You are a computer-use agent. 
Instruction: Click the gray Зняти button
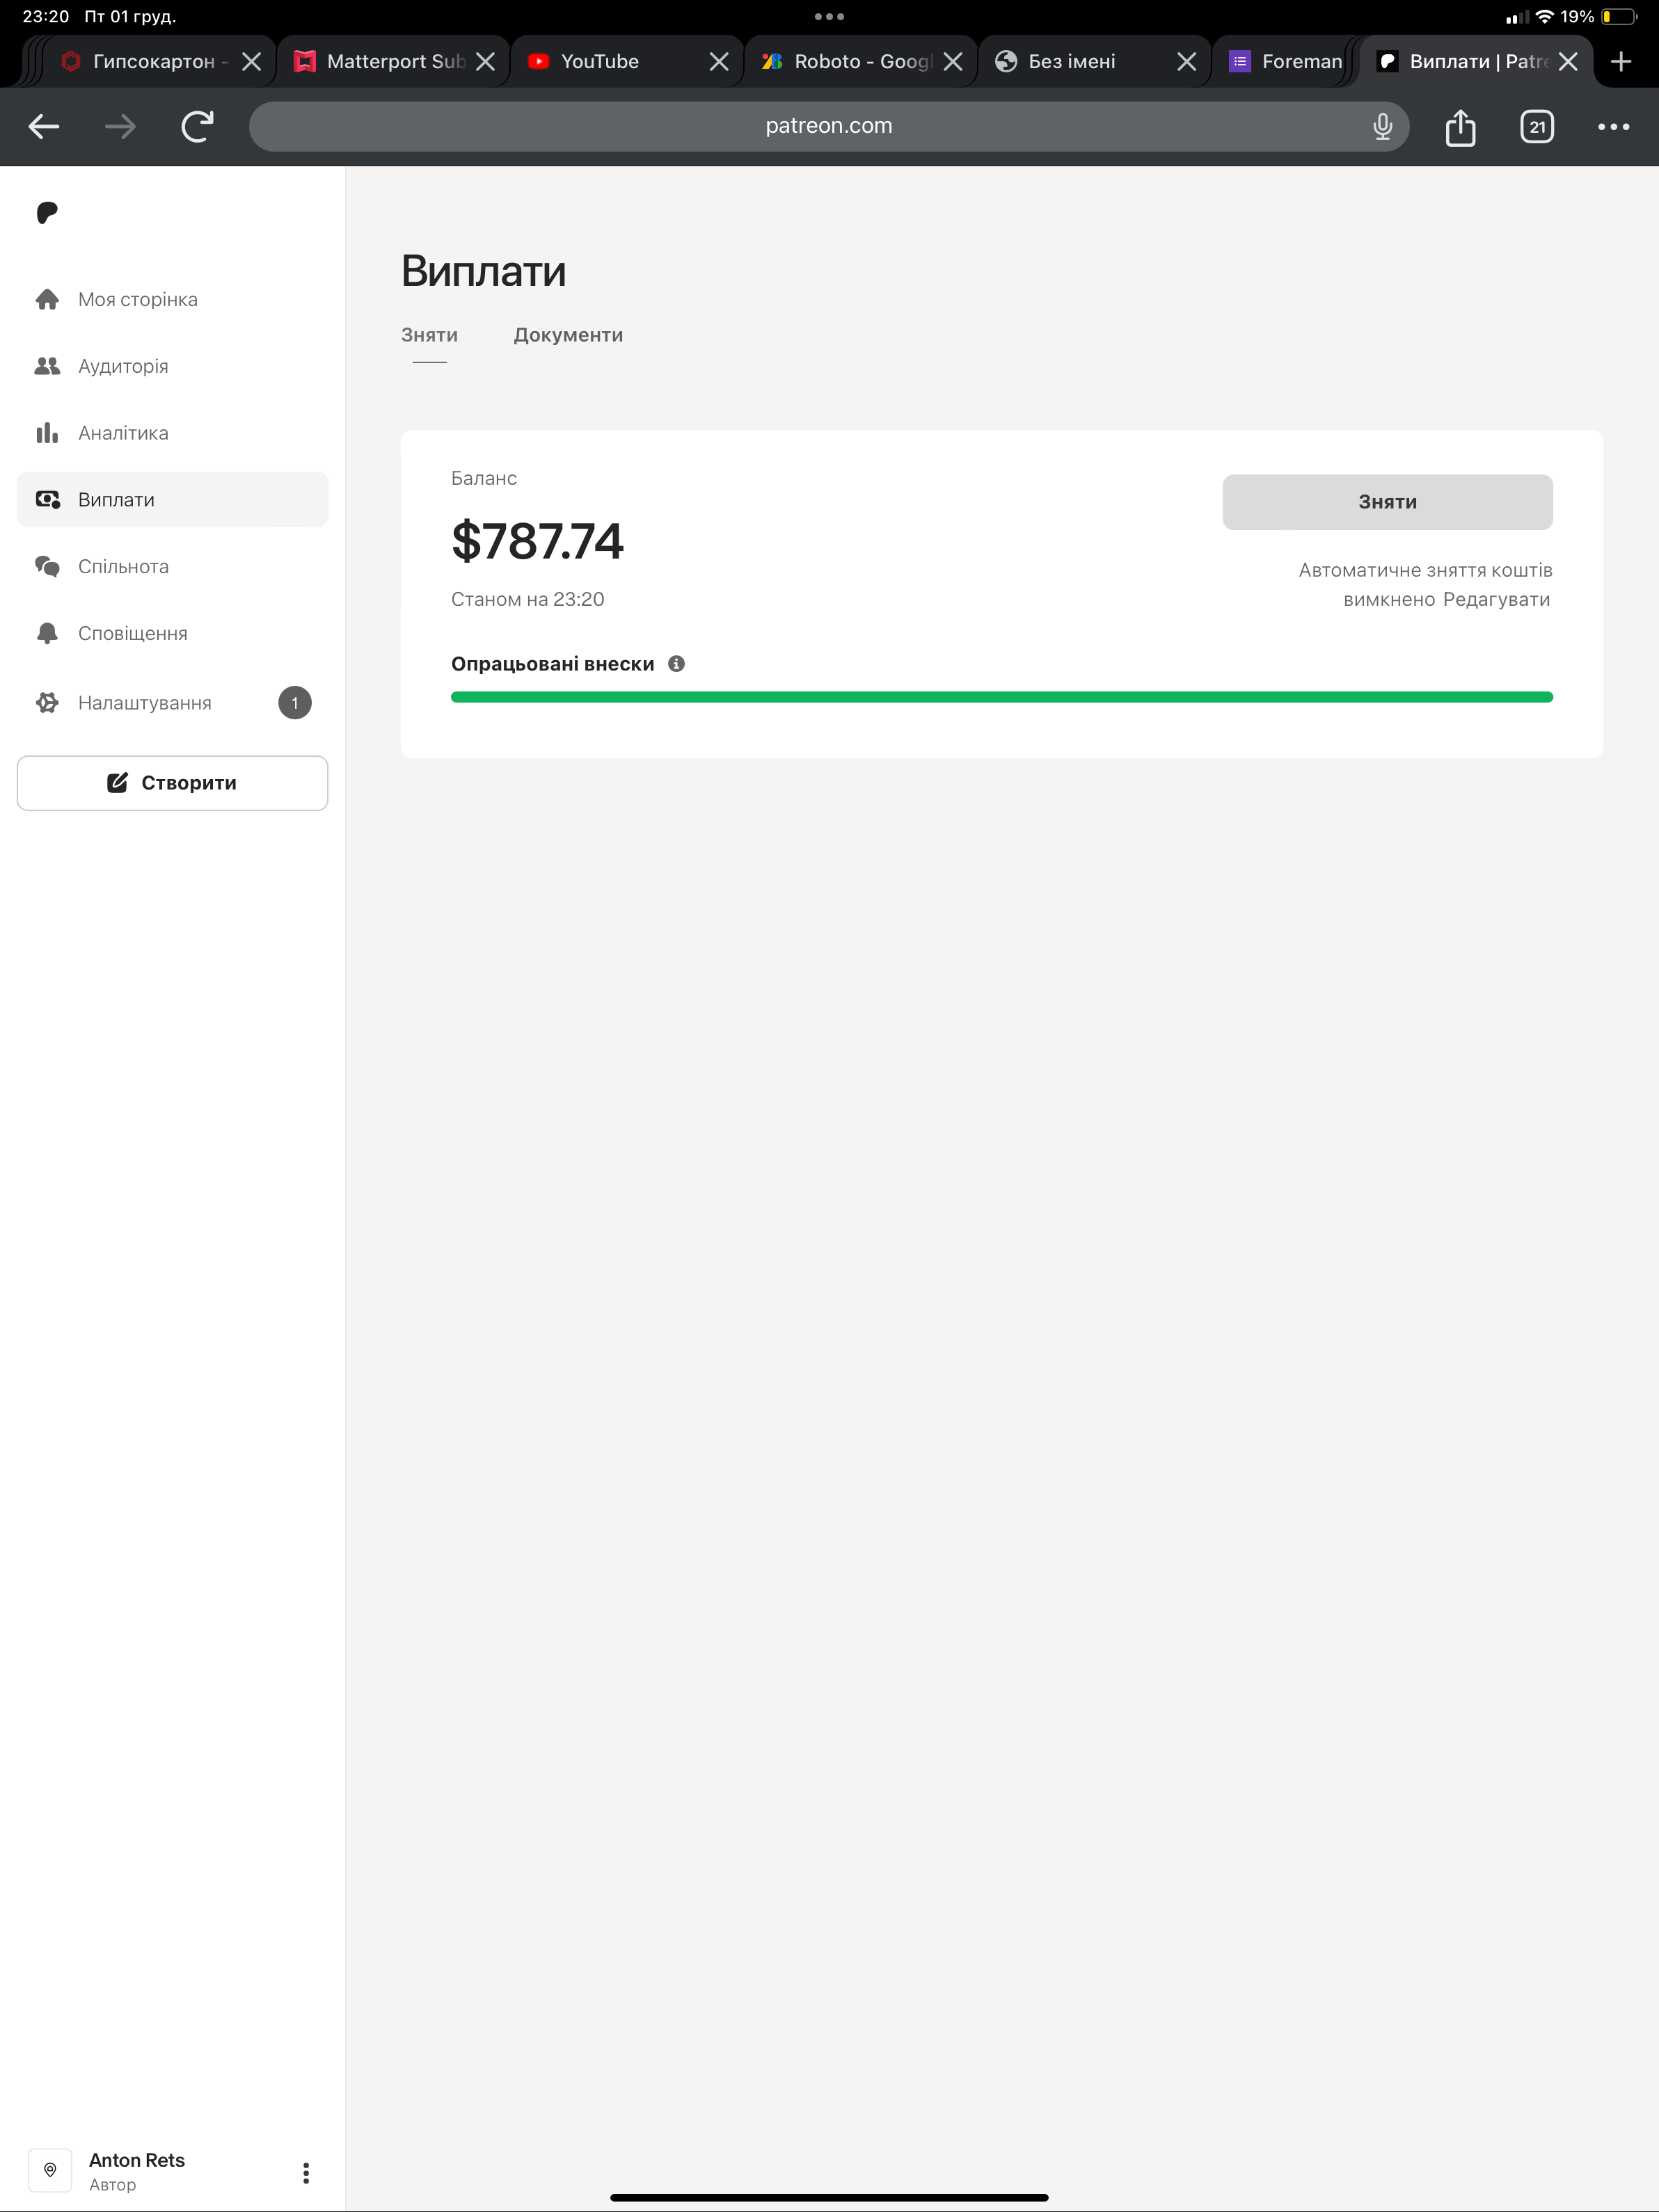click(1387, 502)
